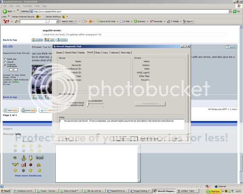
Task: Click the pm button in angel24's post
Action: click(x=50, y=40)
